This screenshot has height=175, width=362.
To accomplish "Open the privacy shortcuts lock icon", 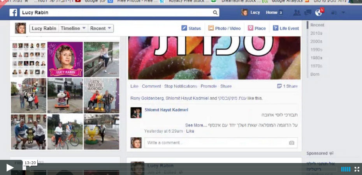I will 334,12.
